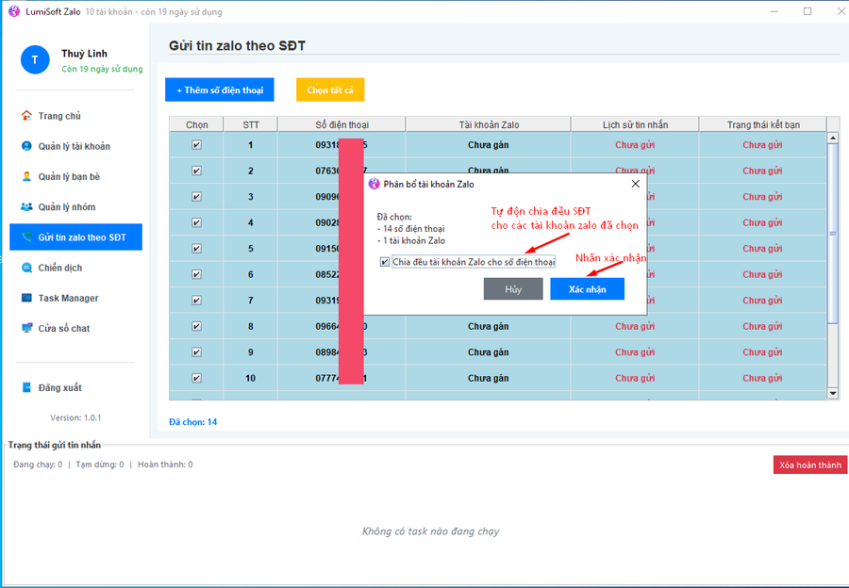Viewport: 849px width, 588px height.
Task: Click the Xóa hoàn thành button
Action: pos(809,465)
